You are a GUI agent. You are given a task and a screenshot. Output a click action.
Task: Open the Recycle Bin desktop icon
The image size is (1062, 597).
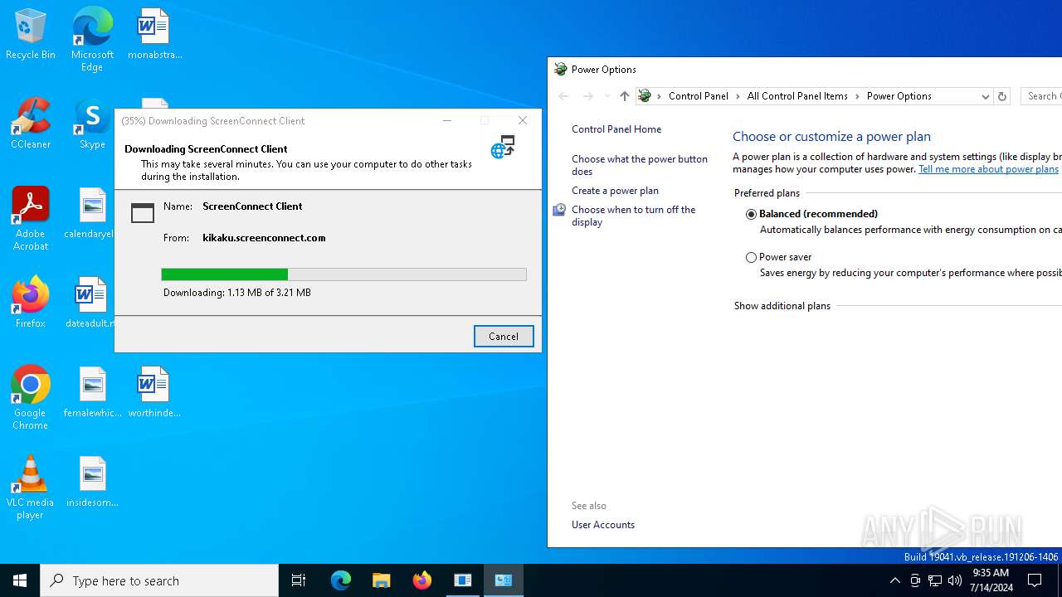(31, 34)
